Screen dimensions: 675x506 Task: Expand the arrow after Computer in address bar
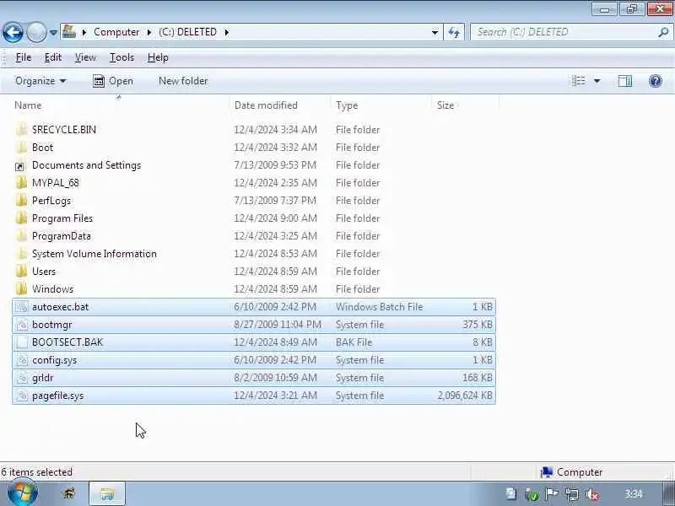149,32
